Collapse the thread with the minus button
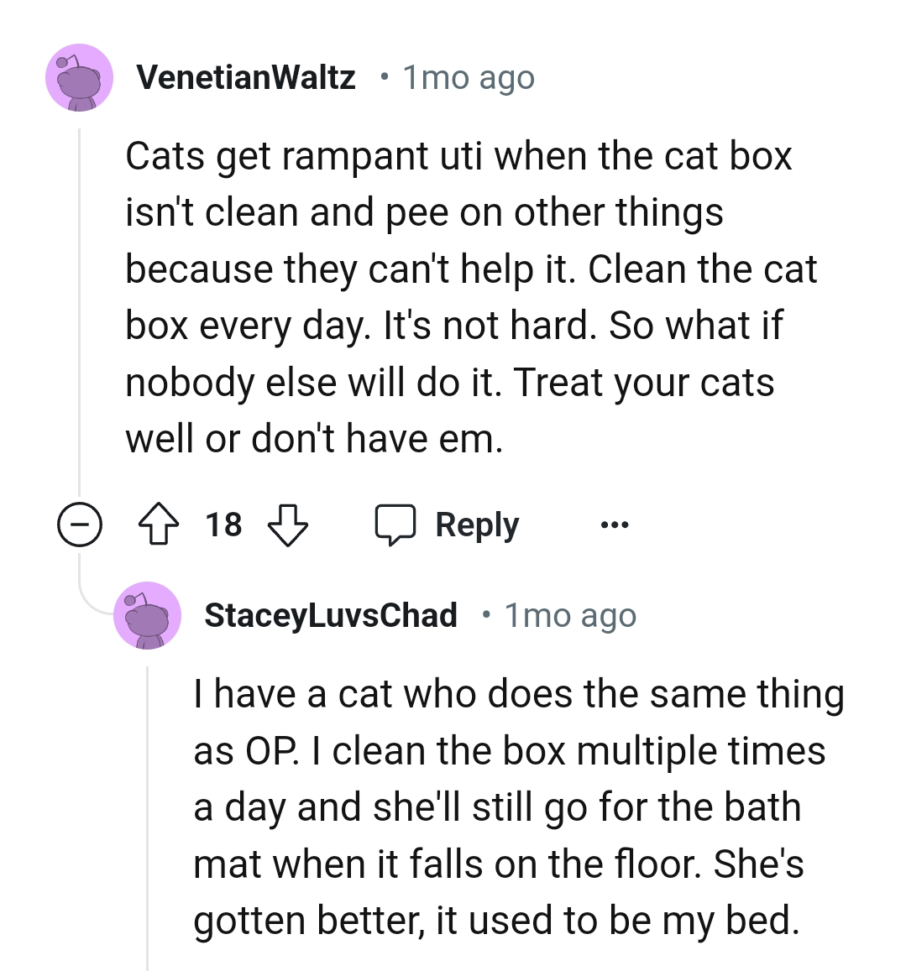 (x=80, y=526)
